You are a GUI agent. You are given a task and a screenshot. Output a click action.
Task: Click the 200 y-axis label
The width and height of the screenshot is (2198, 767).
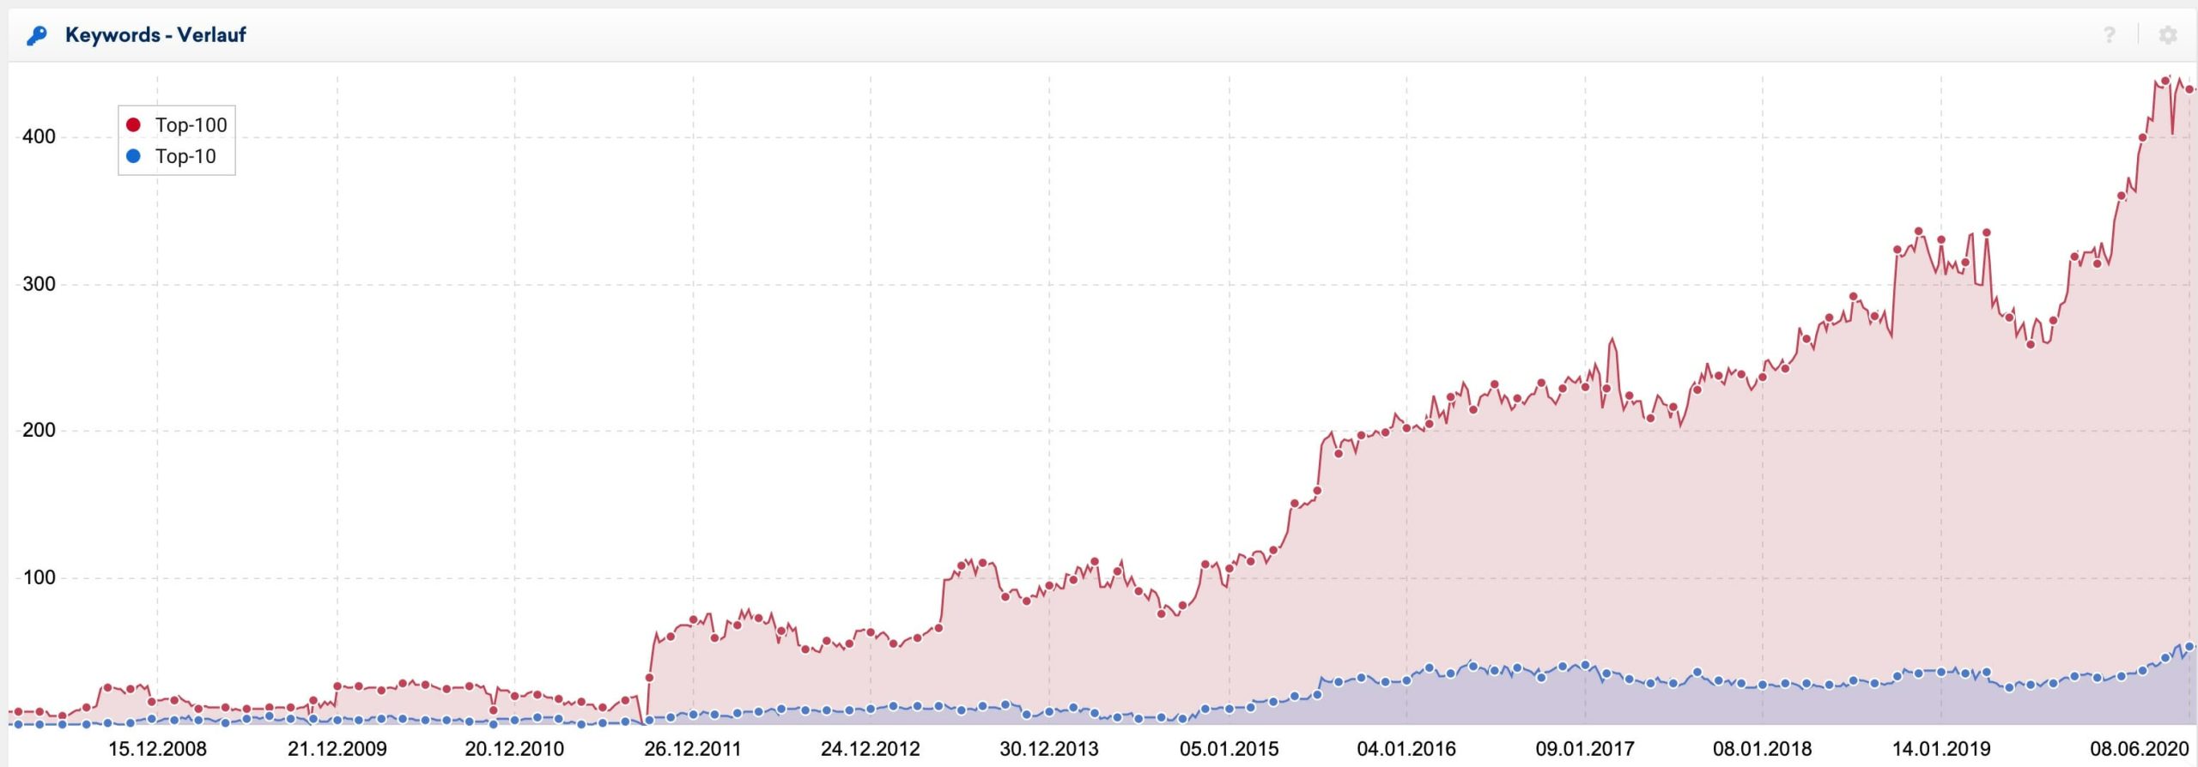pyautogui.click(x=39, y=430)
